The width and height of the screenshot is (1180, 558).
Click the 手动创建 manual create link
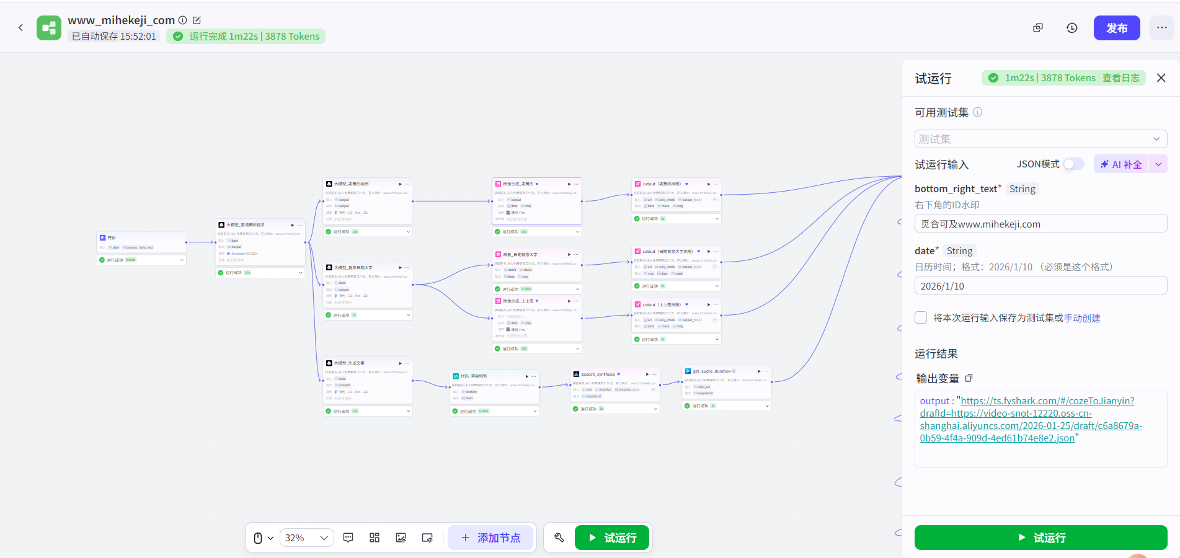[1082, 318]
